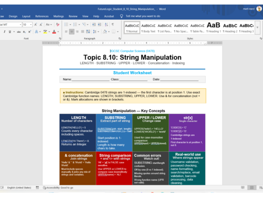The image size is (263, 197).
Task: Decrease the font size
Action: [x=41, y=25]
